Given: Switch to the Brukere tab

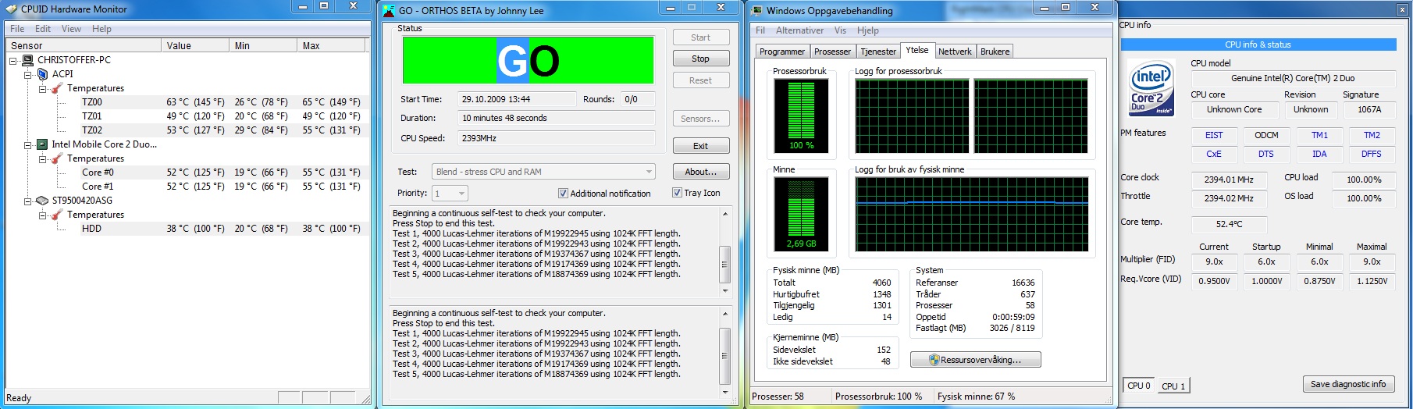Looking at the screenshot, I should [x=995, y=52].
